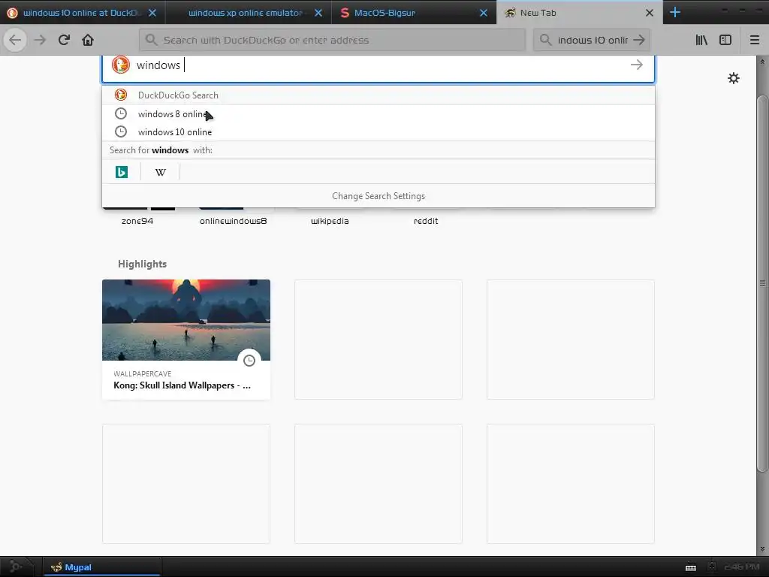Screen dimensions: 769x577
Task: Focus the toolbar search bar field
Action: point(593,40)
